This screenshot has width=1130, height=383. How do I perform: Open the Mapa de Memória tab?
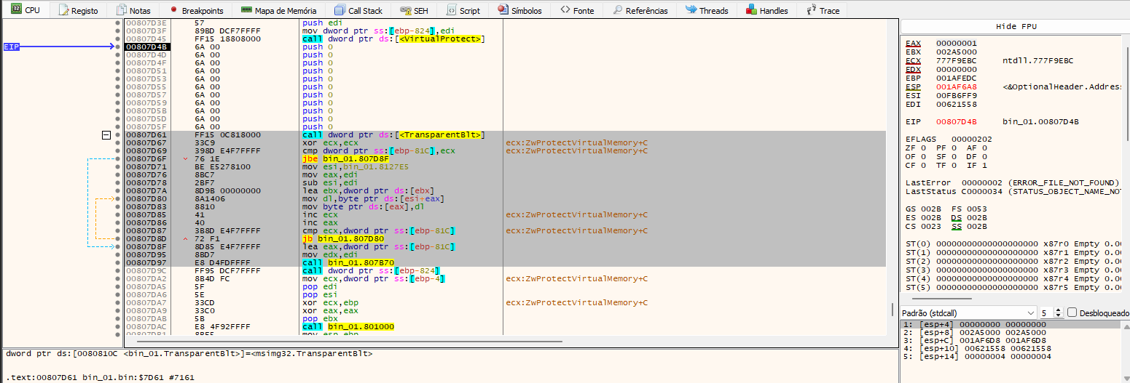point(278,10)
